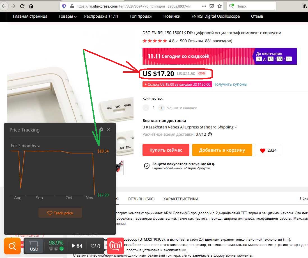308x258 pixels.
Task: Open Отзыв menu item
Action: [257, 17]
